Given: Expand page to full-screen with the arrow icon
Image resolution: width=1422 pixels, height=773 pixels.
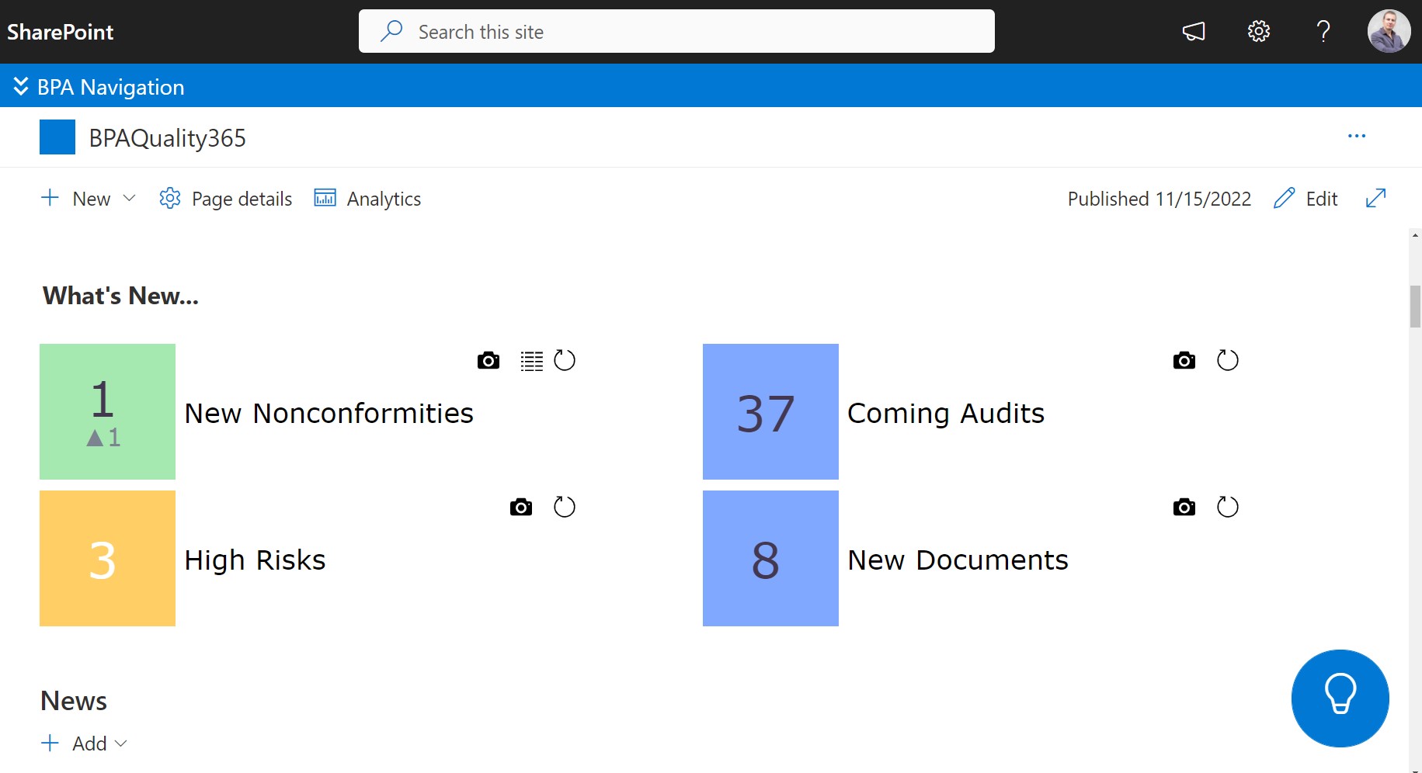Looking at the screenshot, I should tap(1375, 198).
